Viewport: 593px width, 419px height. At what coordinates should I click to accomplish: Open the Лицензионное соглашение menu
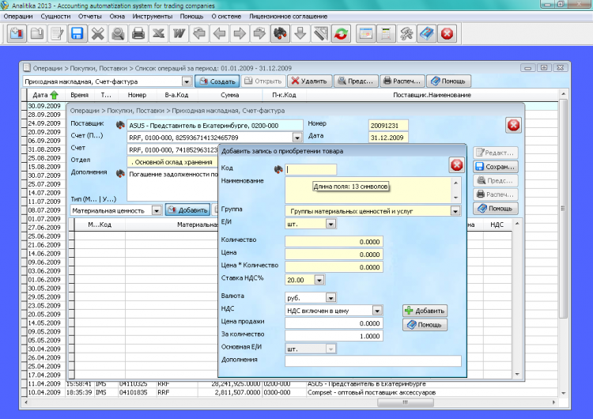pos(288,17)
